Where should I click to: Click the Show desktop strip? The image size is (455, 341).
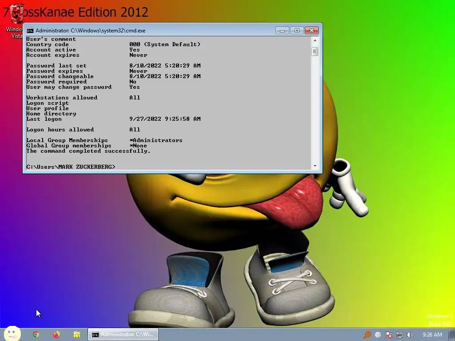pyautogui.click(x=452, y=335)
